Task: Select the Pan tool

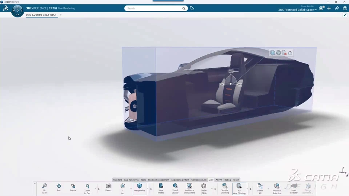Action: click(59, 187)
